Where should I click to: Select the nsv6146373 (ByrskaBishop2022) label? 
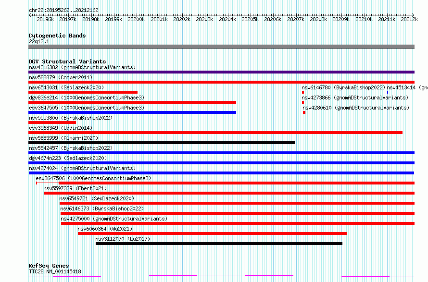[x=102, y=208]
